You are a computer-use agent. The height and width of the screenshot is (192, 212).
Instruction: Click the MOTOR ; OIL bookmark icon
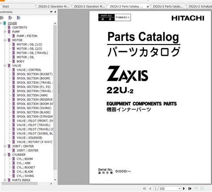(x=13, y=57)
